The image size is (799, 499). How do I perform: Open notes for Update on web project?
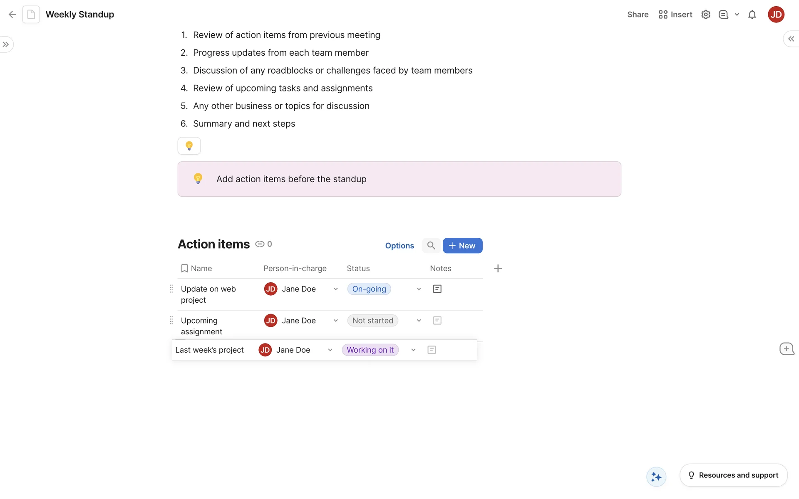pyautogui.click(x=437, y=289)
